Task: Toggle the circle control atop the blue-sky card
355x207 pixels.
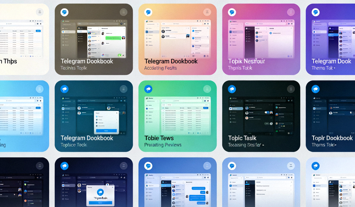Action: [40, 89]
